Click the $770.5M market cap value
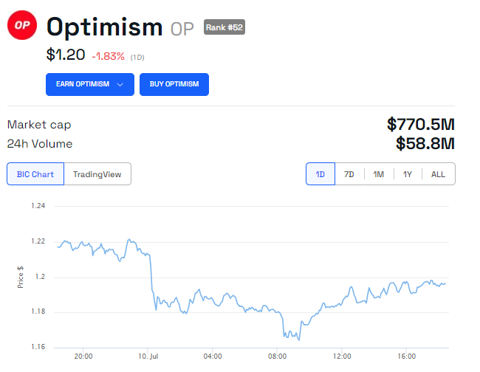Viewport: 480px width, 372px height. [x=420, y=124]
